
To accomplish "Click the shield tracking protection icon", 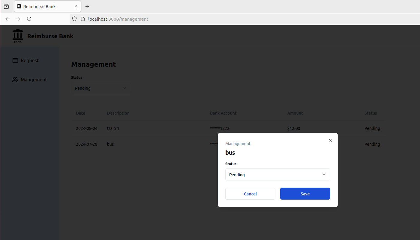I will 74,19.
